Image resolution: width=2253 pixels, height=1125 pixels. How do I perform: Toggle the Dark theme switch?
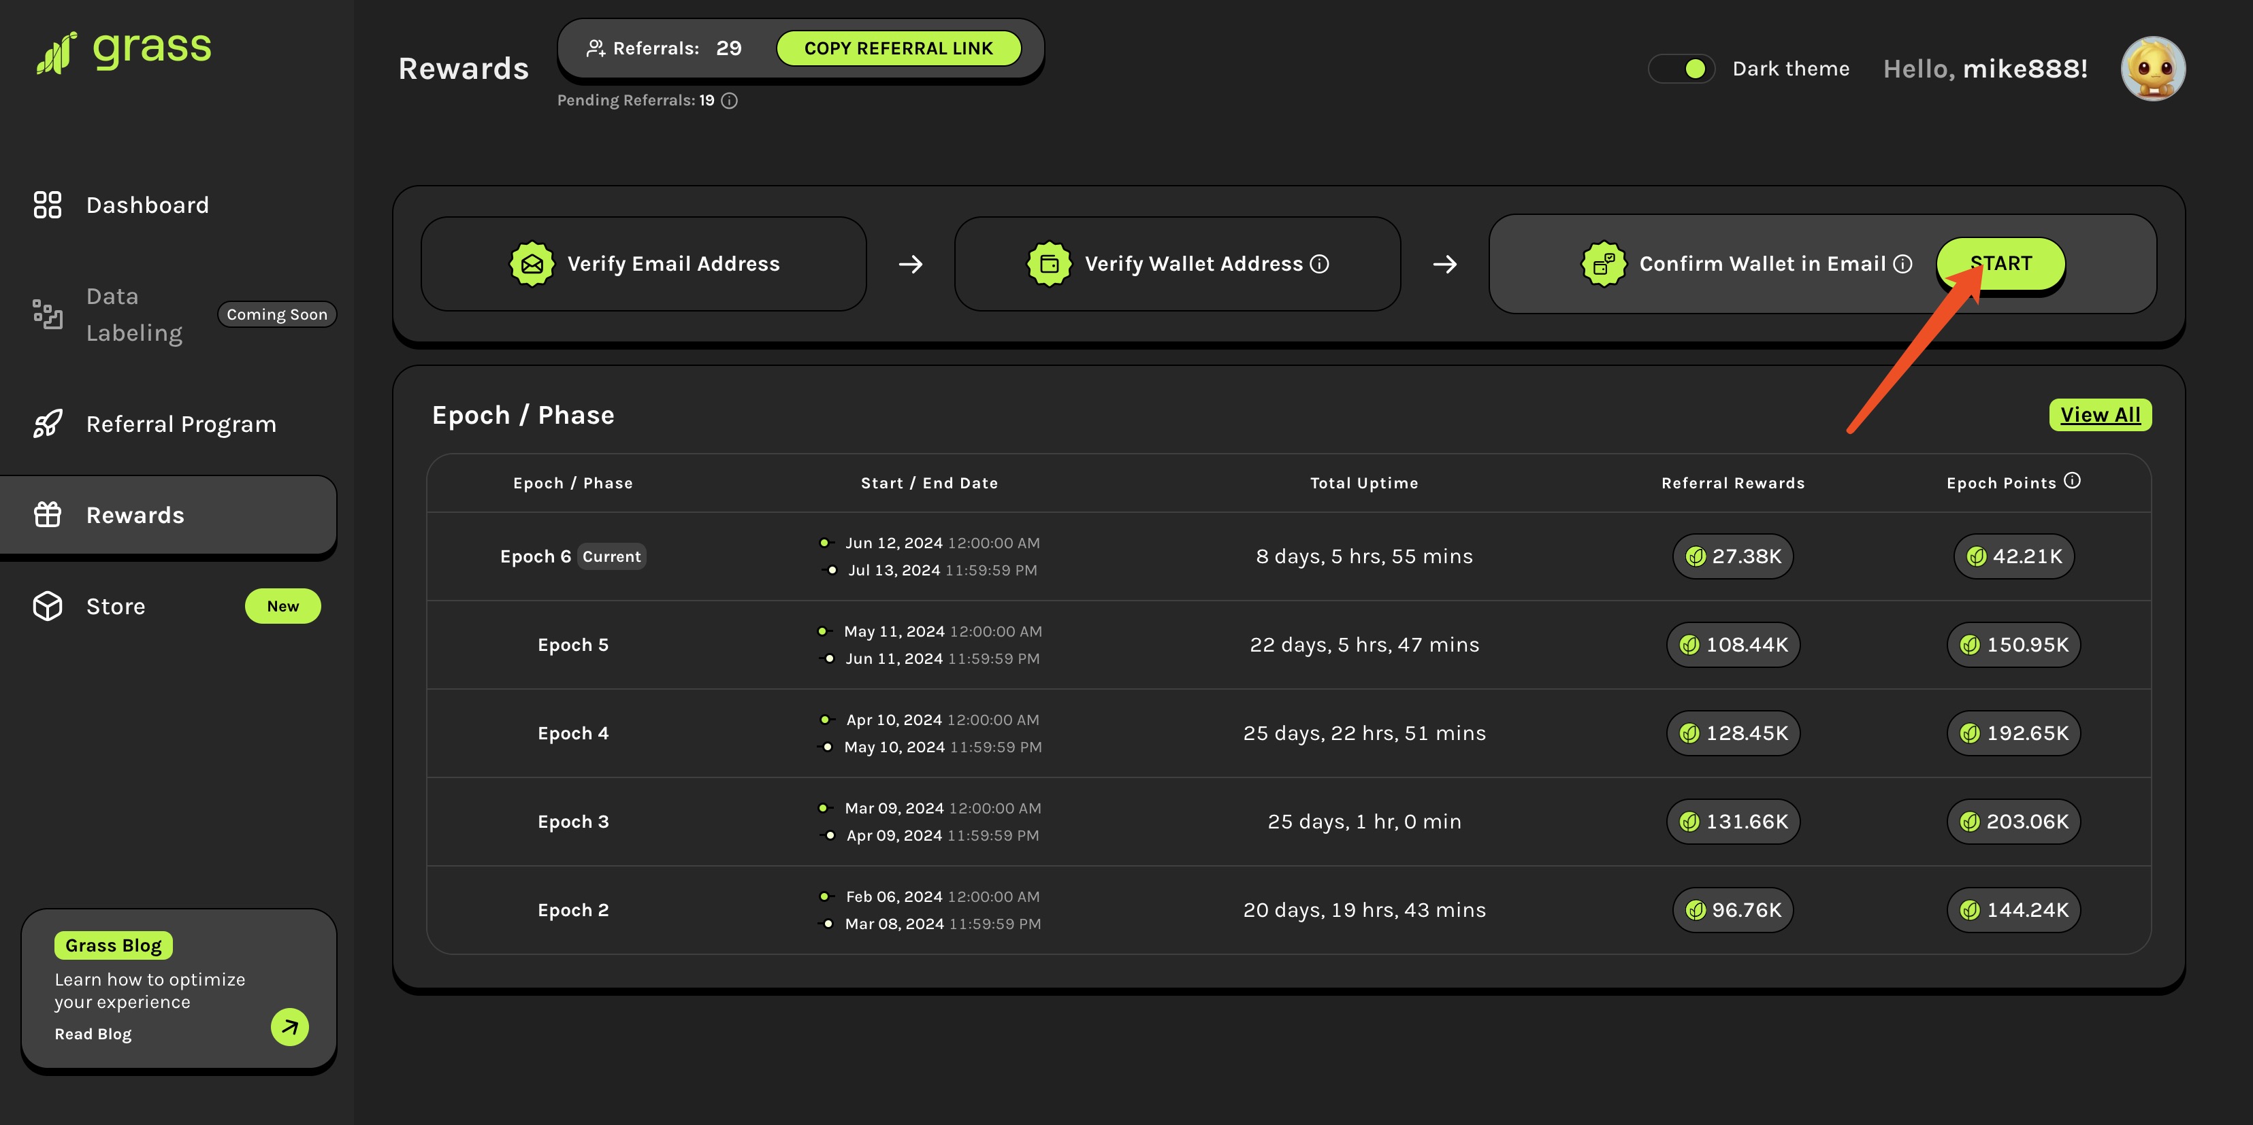point(1681,68)
